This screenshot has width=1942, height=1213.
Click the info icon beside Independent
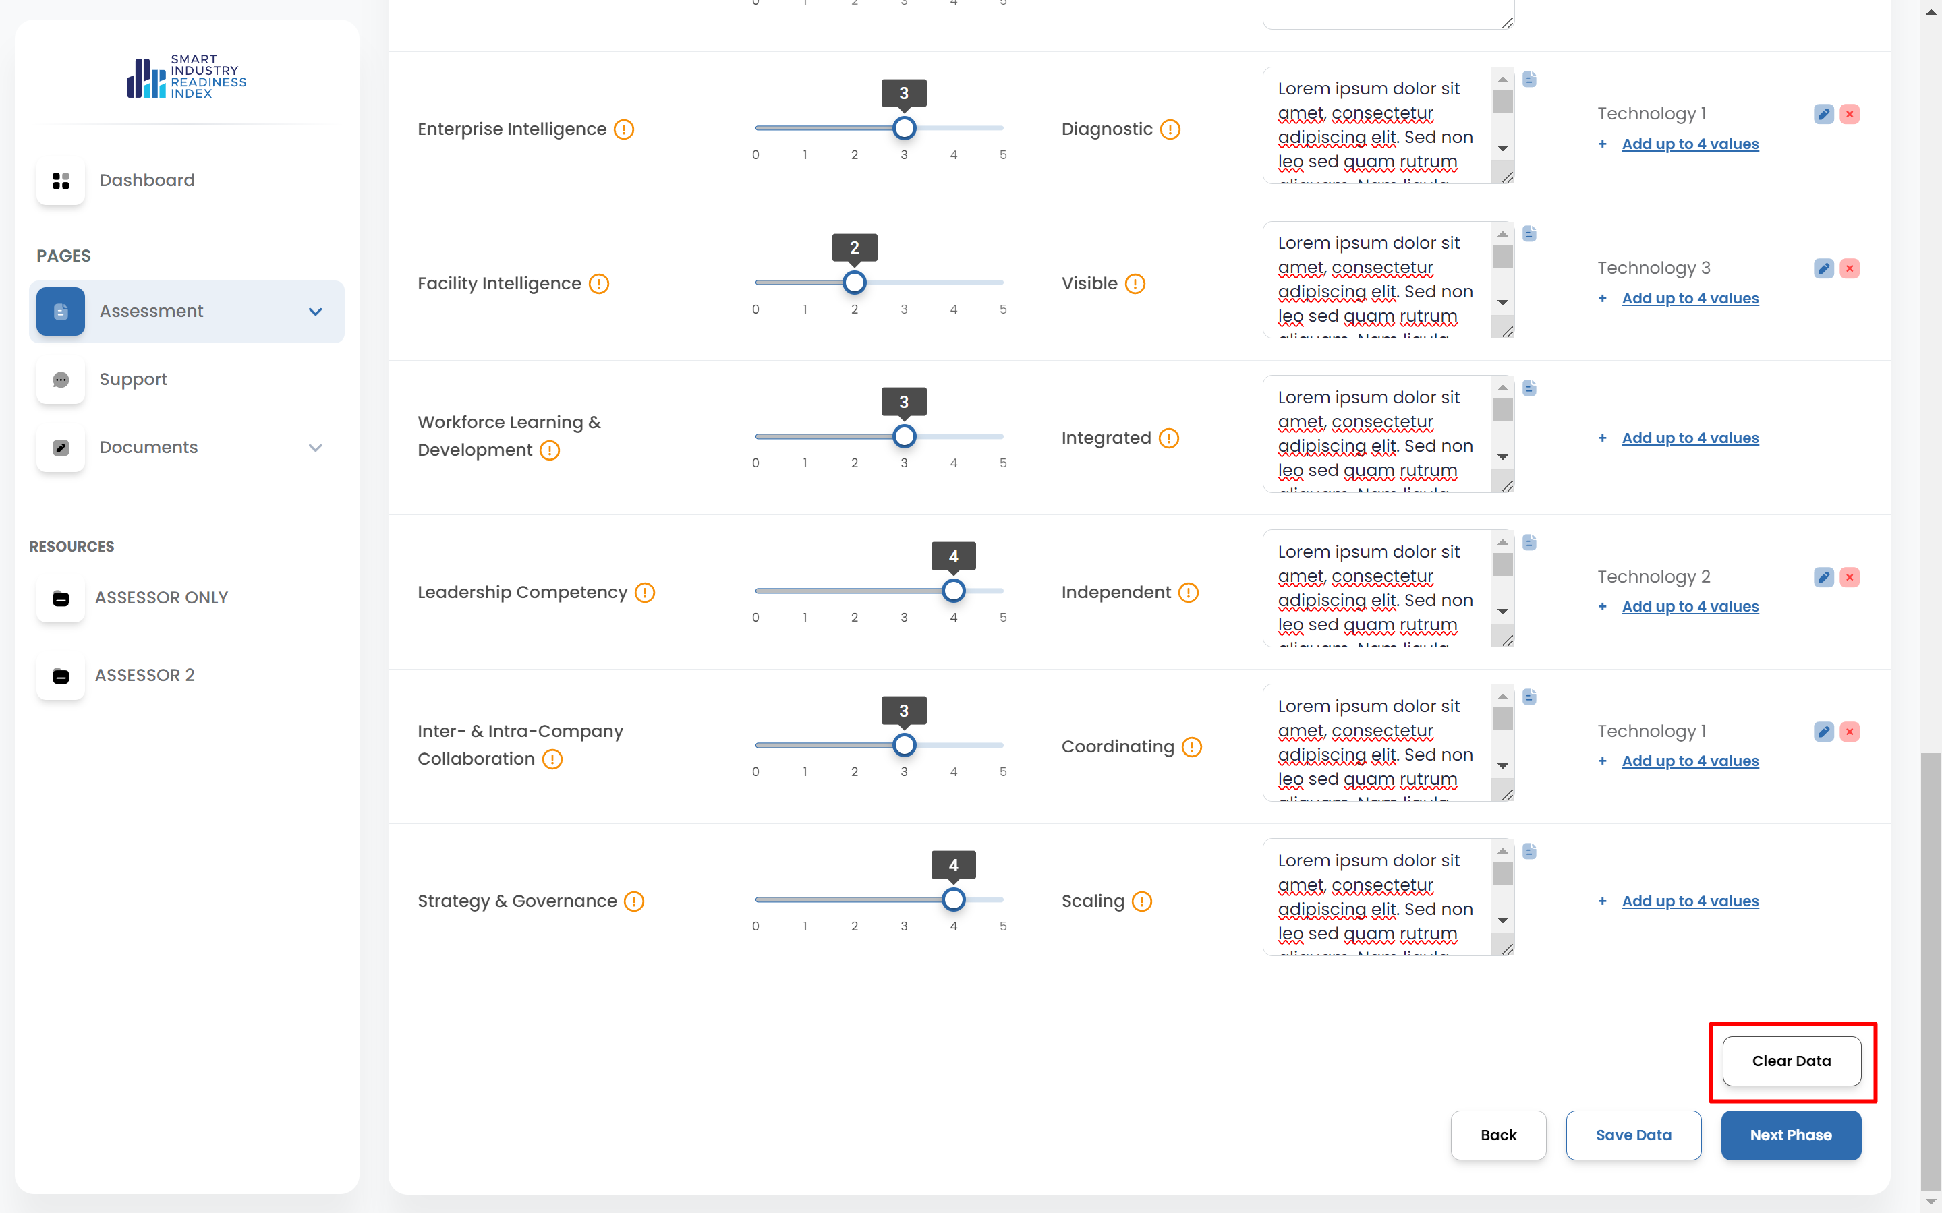pyautogui.click(x=1189, y=593)
